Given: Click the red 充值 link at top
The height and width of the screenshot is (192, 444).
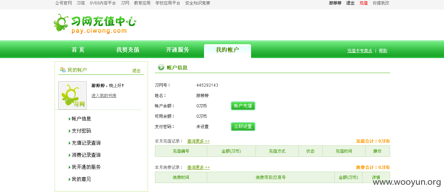Looking at the screenshot, I should 364,3.
